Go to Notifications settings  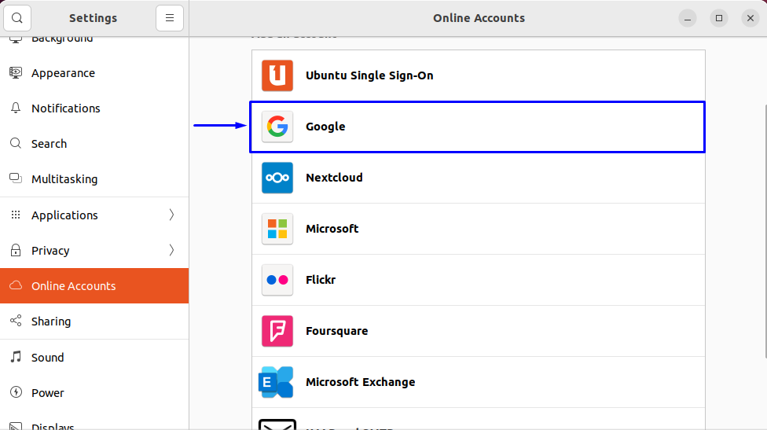tap(94, 108)
